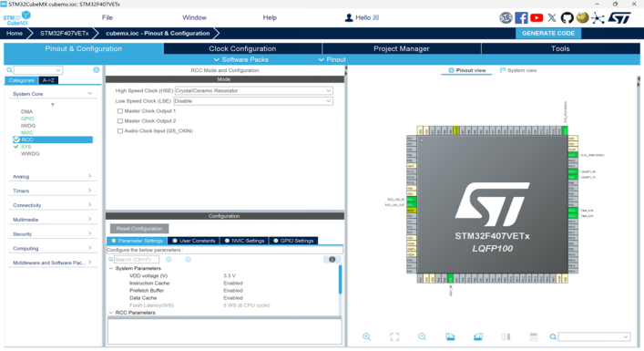The height and width of the screenshot is (351, 644).
Task: Click the fit-to-screen frame icon
Action: pyautogui.click(x=394, y=336)
